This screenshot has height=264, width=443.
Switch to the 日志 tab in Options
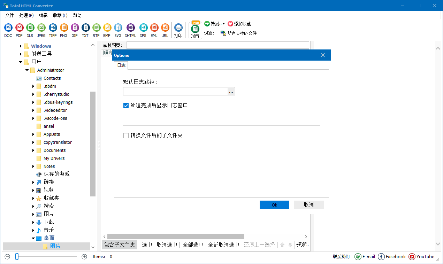pos(121,65)
